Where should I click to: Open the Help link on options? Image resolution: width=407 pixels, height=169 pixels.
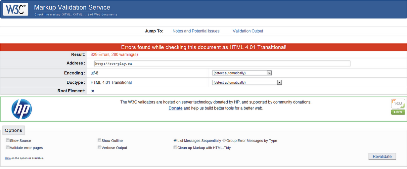8,158
